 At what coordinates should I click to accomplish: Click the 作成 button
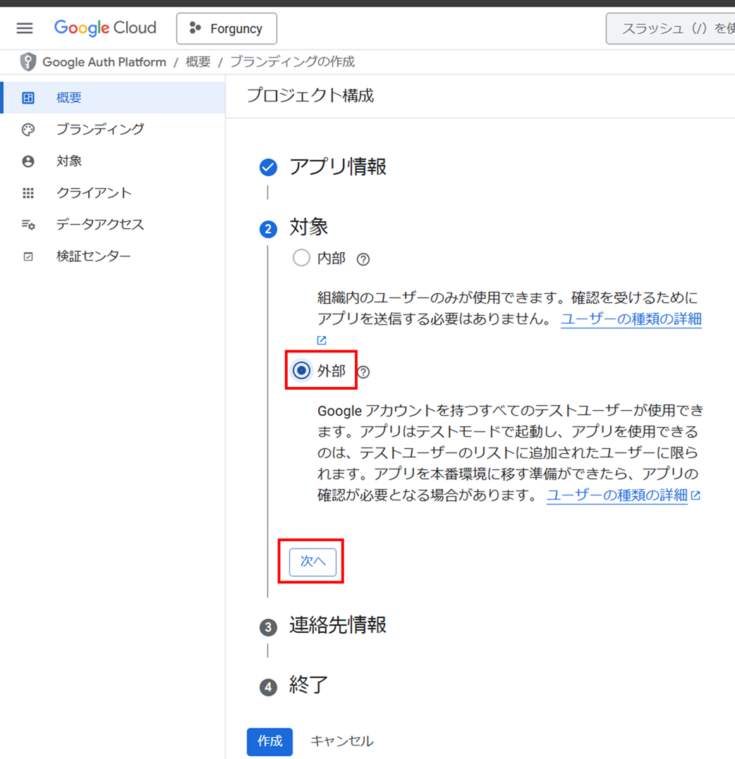point(270,741)
